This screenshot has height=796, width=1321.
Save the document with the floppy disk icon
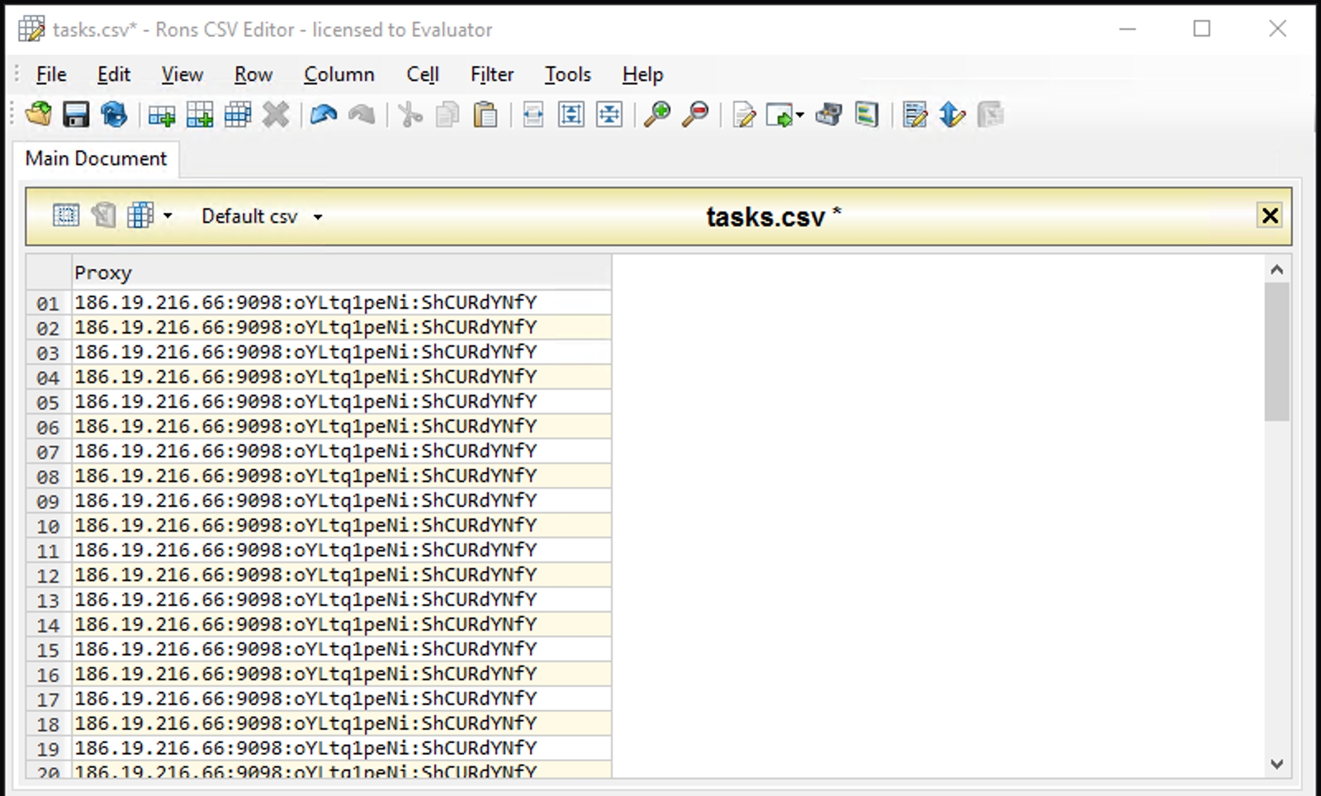[76, 115]
